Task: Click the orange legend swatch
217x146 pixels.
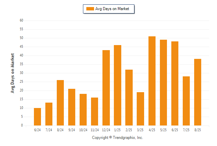Action: (90, 9)
